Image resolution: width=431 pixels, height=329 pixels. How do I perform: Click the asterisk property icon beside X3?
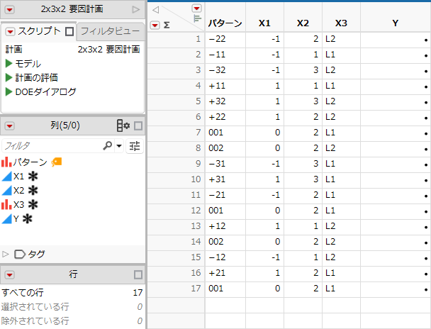(33, 204)
